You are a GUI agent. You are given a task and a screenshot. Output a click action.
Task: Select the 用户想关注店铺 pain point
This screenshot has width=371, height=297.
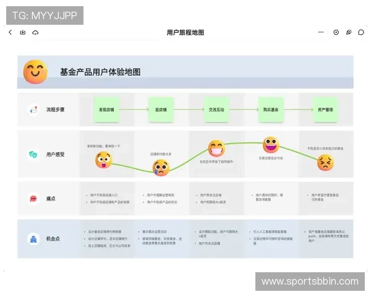(211, 195)
